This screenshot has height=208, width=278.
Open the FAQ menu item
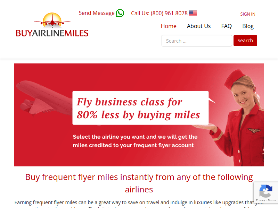point(226,26)
